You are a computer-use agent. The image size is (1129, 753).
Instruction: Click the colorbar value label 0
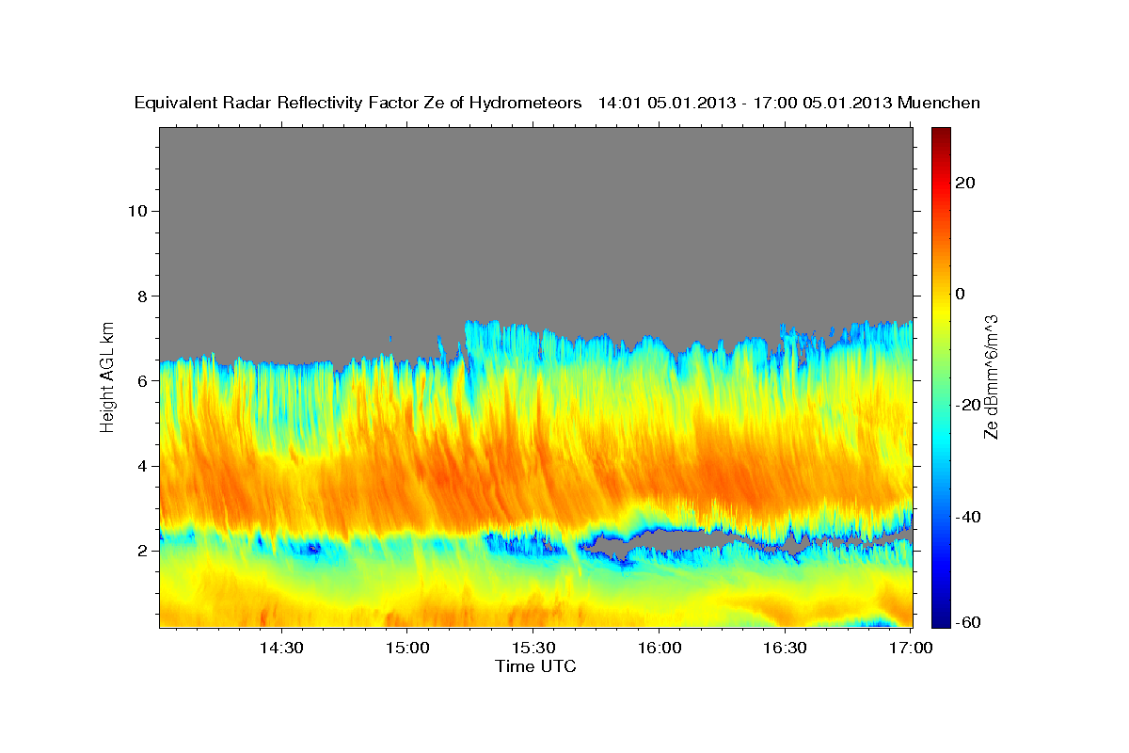click(x=960, y=294)
